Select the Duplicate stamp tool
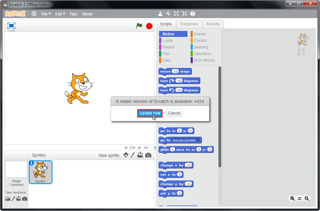 [x=160, y=14]
